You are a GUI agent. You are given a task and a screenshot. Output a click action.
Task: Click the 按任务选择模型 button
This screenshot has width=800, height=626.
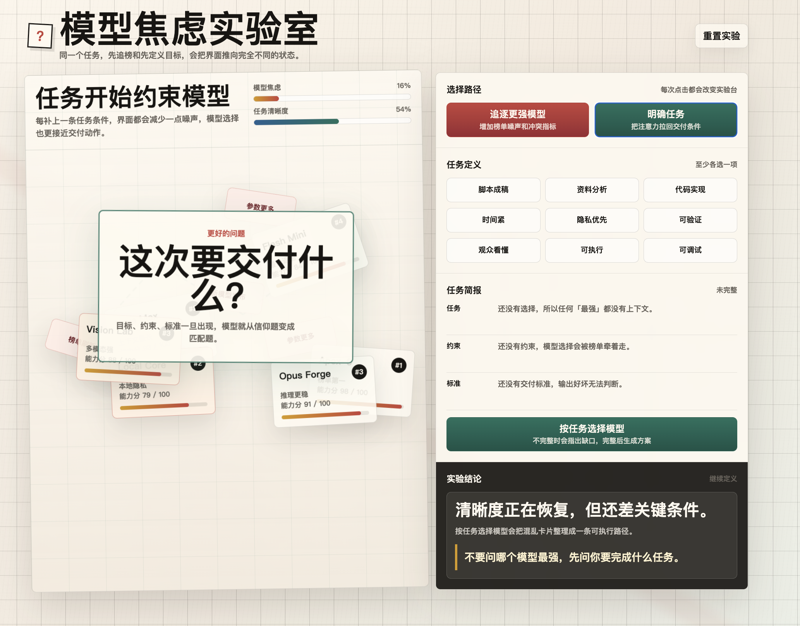point(592,434)
